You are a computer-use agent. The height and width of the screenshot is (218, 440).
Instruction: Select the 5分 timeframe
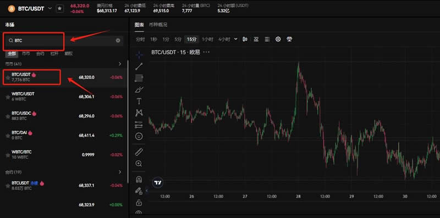pyautogui.click(x=178, y=39)
